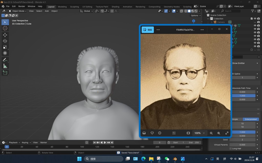Open the Global transform orientation dropdown
This screenshot has width=262, height=163.
[87, 11]
